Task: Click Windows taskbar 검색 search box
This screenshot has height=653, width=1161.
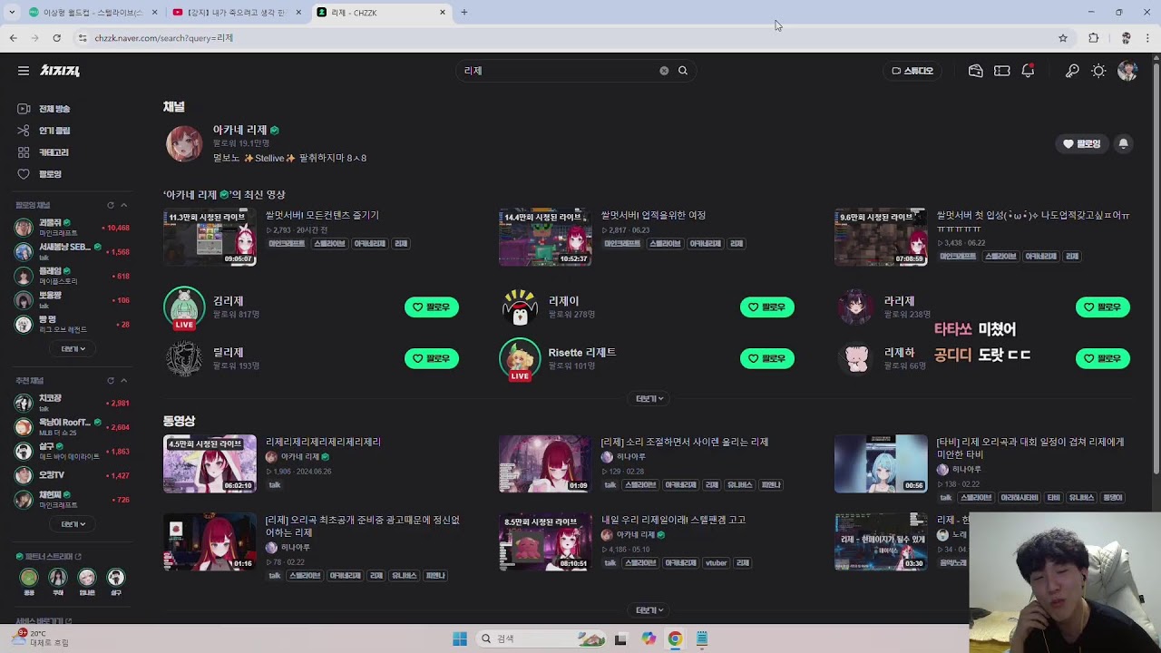Action: pyautogui.click(x=541, y=638)
